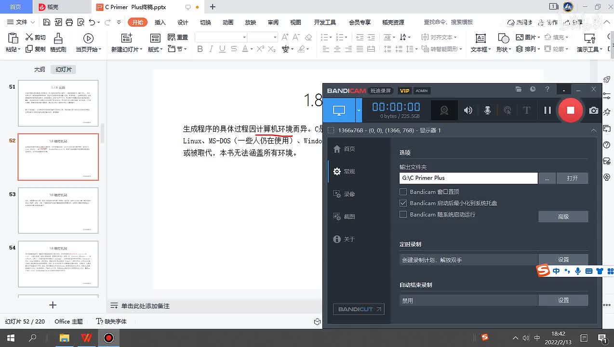Open Bandicam output folder icon
This screenshot has width=614, height=347.
(x=519, y=89)
